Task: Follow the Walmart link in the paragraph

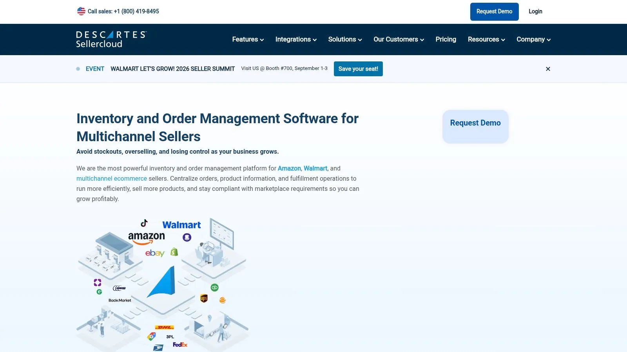Action: coord(315,169)
